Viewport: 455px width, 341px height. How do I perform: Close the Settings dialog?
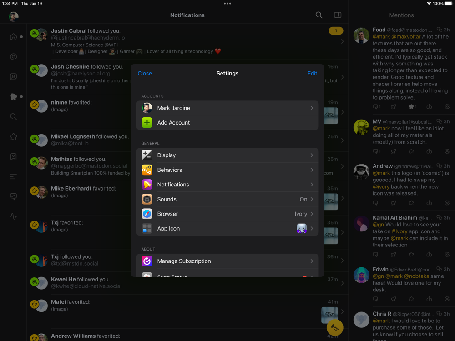click(x=145, y=74)
